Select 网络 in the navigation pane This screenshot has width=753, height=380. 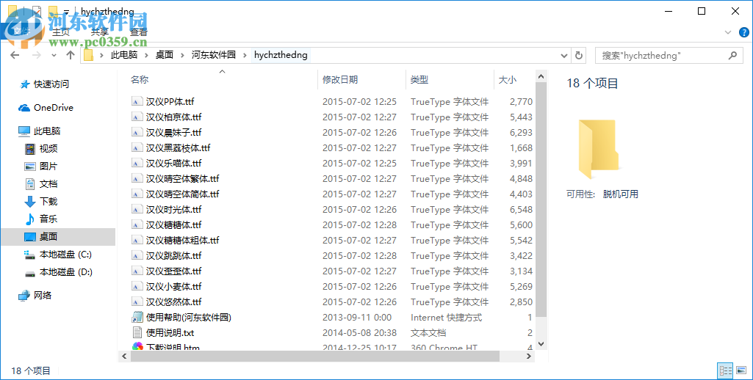(x=35, y=296)
